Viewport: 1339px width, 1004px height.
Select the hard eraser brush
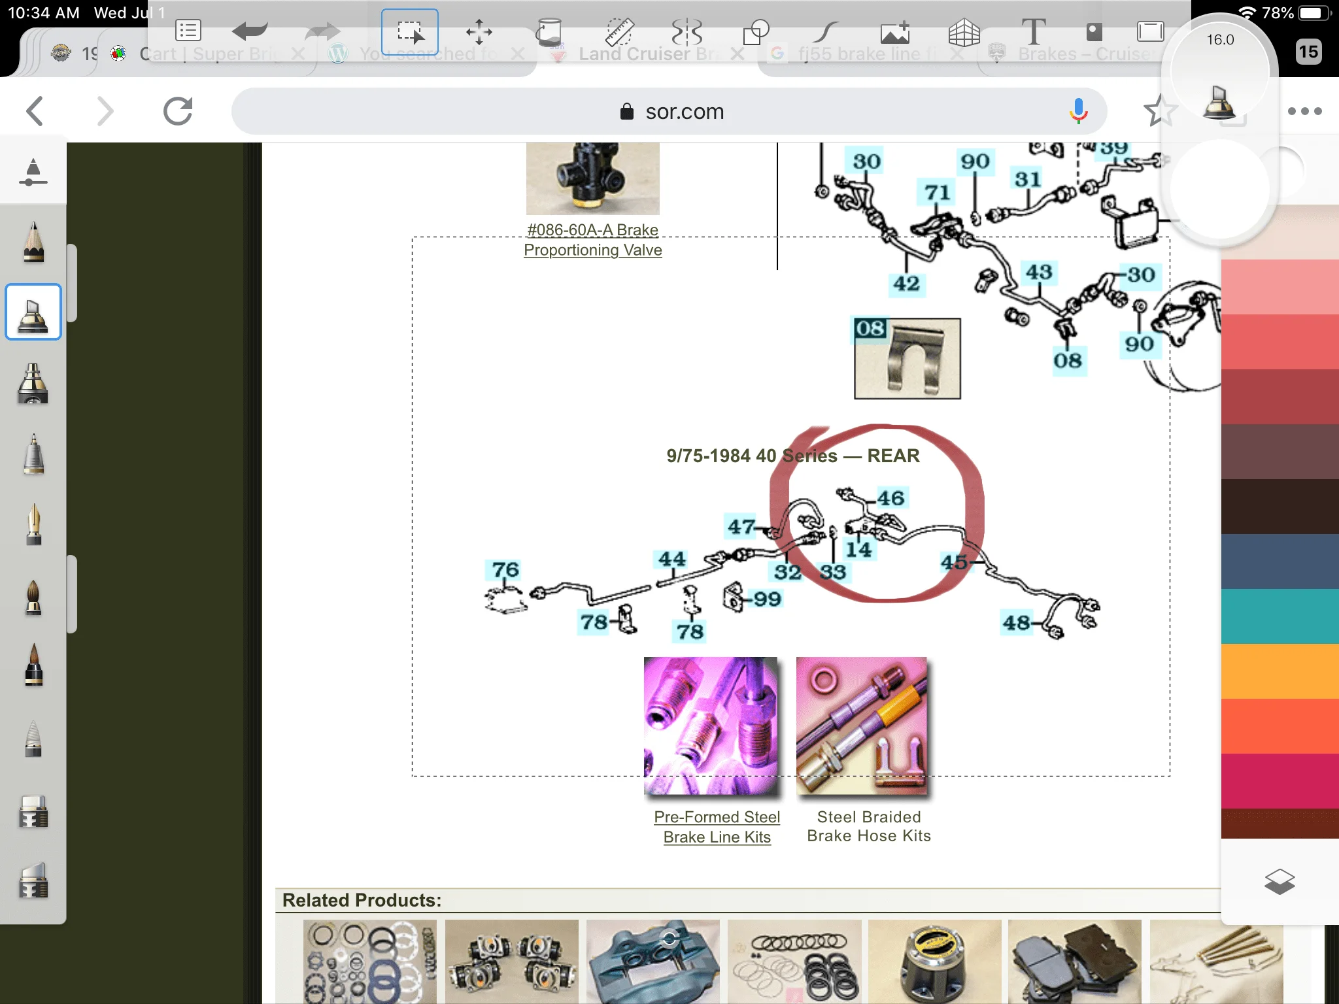click(x=33, y=811)
